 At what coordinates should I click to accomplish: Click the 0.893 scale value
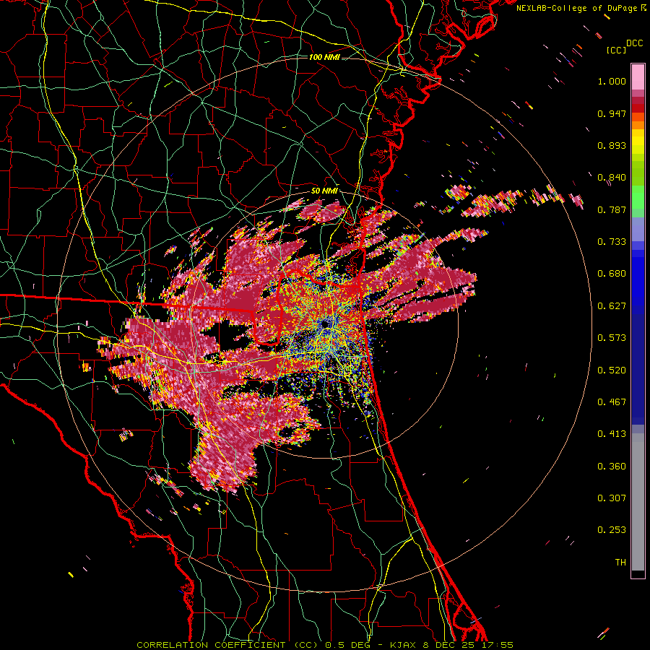(x=612, y=145)
